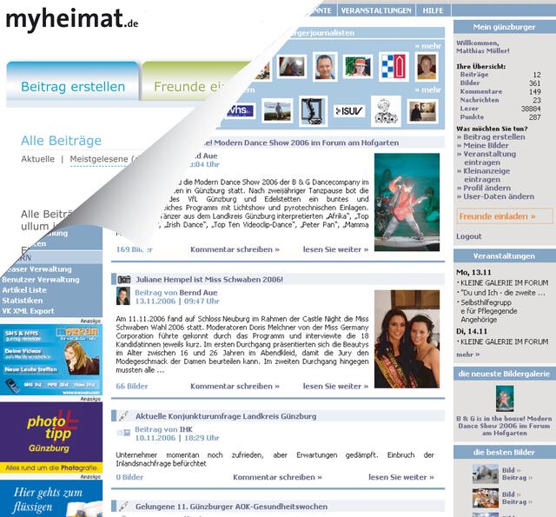Image resolution: width=556 pixels, height=517 pixels.
Task: Click the Hier gehts zum flüssigen banner
Action: point(51,498)
